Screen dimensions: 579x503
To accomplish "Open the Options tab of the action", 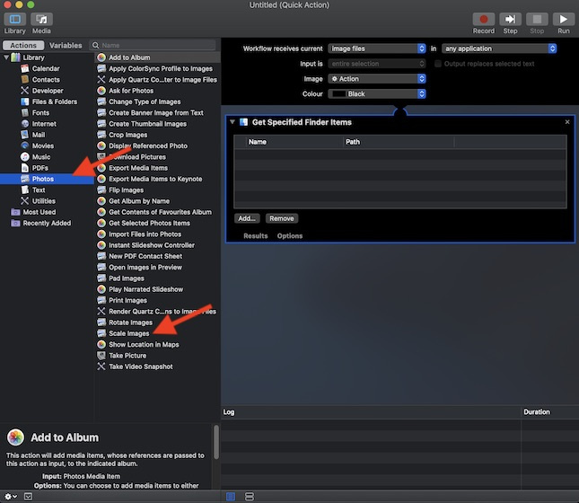I will (289, 236).
